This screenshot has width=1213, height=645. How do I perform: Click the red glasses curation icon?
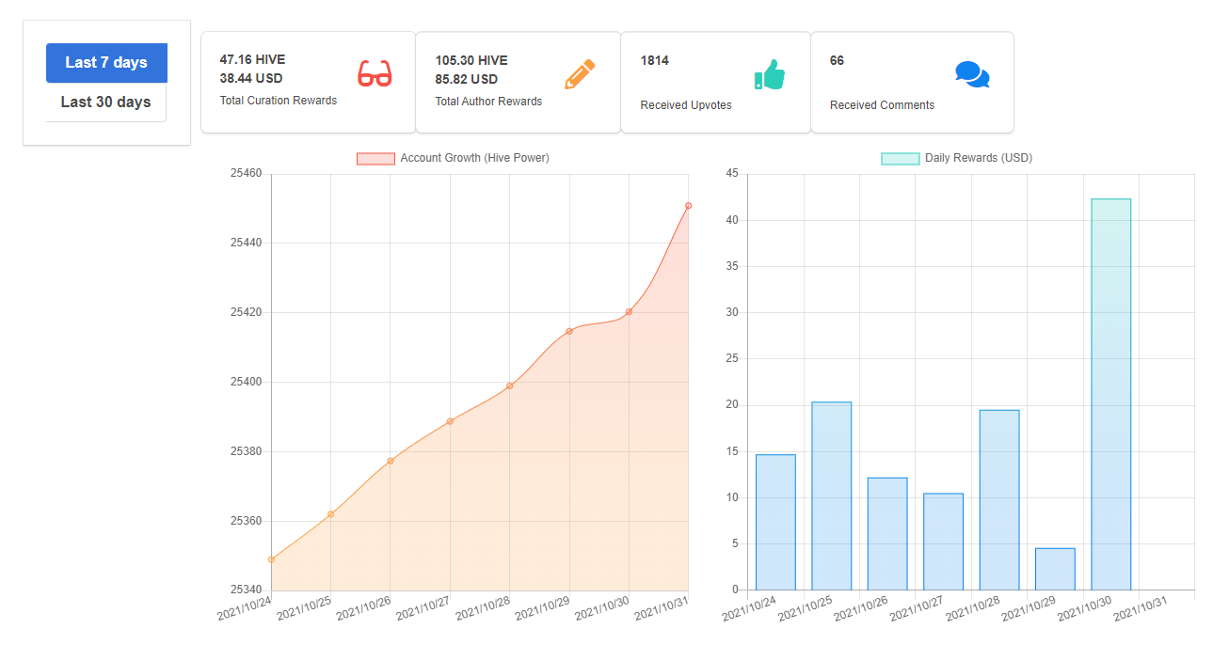(375, 74)
